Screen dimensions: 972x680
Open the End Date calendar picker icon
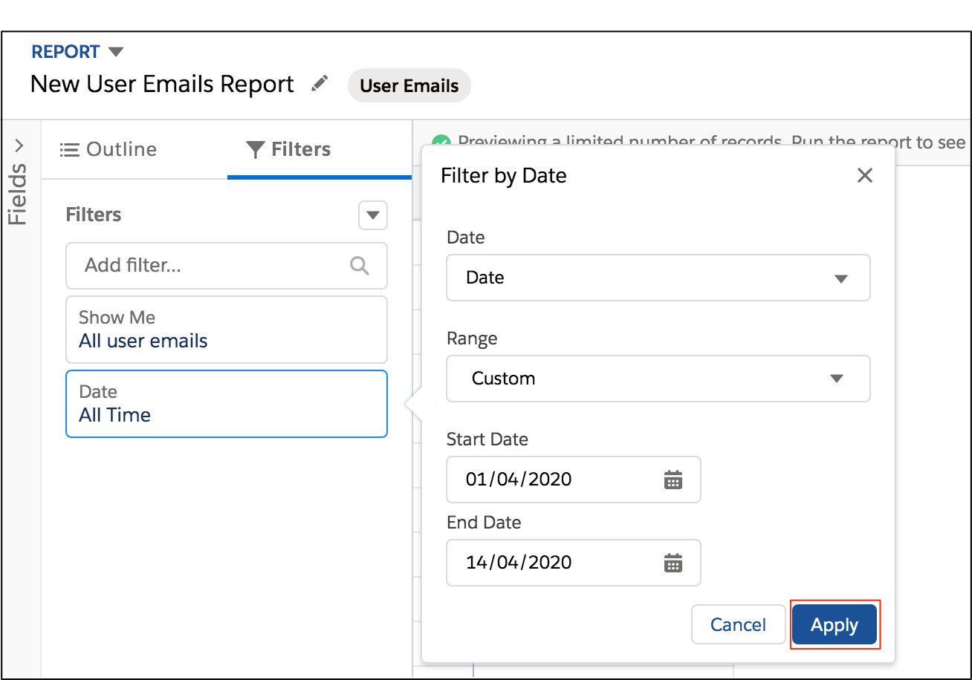pyautogui.click(x=673, y=563)
